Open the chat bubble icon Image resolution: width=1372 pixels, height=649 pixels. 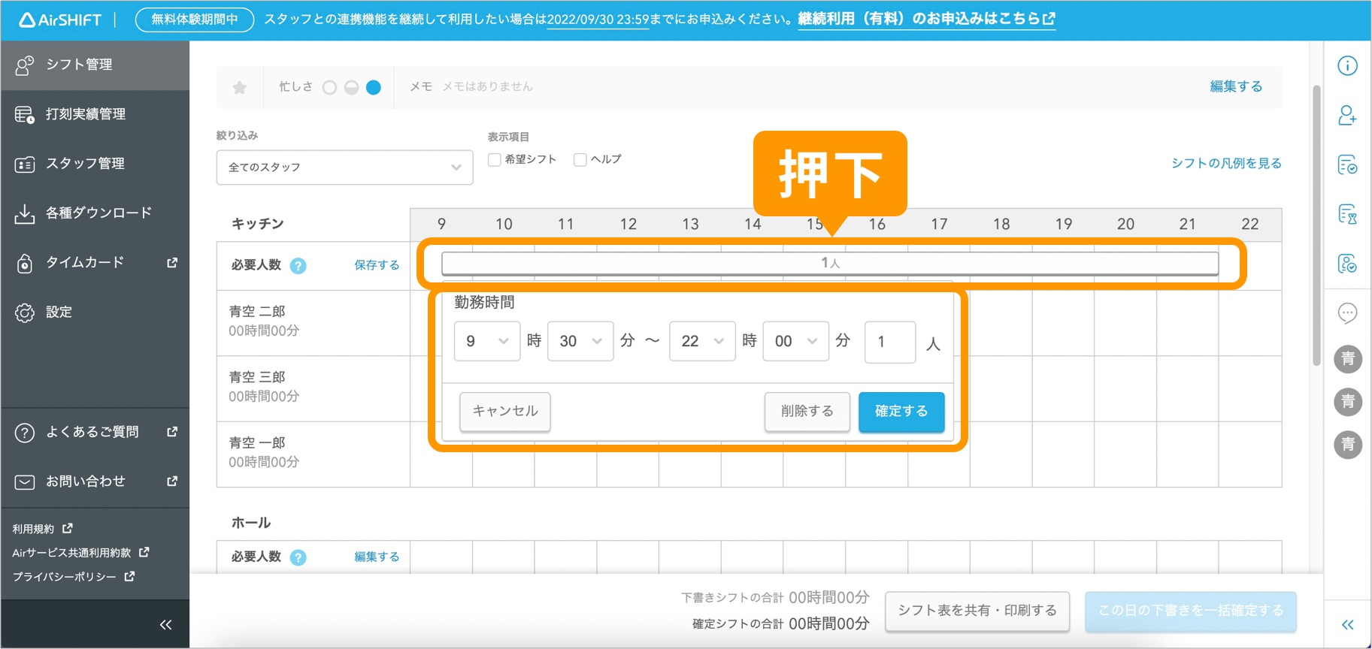point(1347,312)
